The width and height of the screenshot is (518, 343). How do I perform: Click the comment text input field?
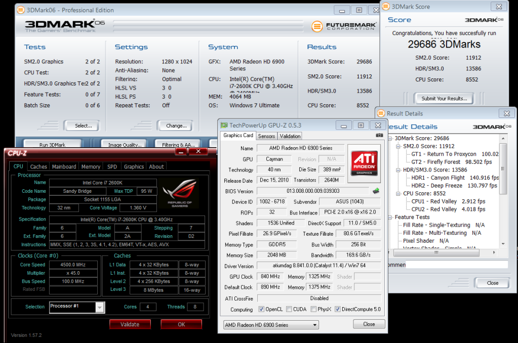(x=456, y=265)
